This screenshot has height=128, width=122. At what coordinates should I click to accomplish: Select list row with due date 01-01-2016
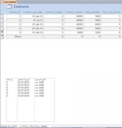[x=30, y=93]
